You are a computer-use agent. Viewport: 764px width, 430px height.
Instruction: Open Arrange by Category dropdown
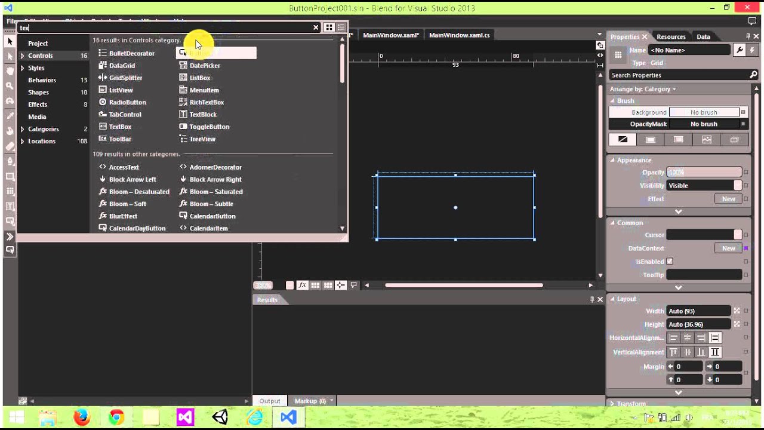pyautogui.click(x=643, y=89)
